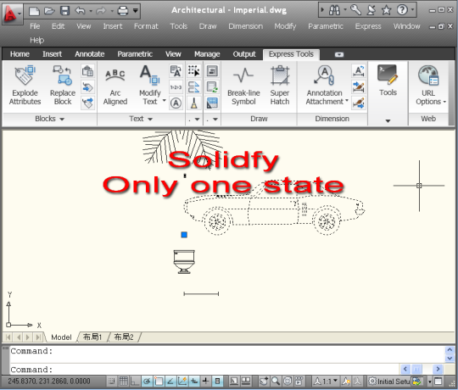Toggle Dynamic Input in status bar
458x390 pixels.
[x=194, y=381]
